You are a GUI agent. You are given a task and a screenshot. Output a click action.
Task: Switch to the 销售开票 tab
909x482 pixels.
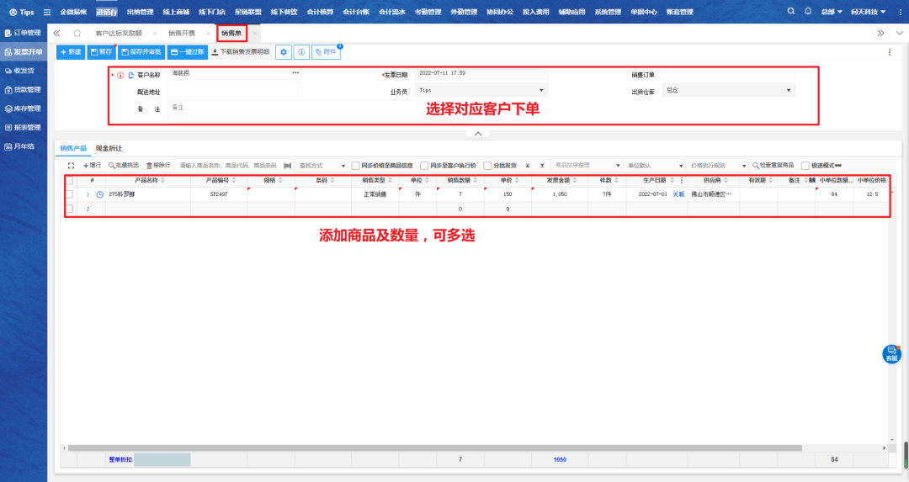182,33
